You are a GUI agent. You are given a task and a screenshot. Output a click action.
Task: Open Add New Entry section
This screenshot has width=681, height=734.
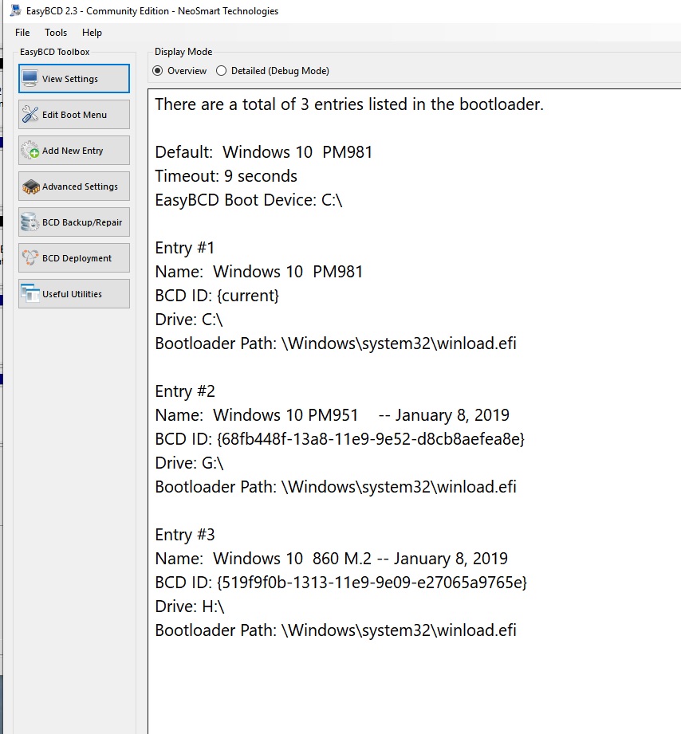point(74,151)
